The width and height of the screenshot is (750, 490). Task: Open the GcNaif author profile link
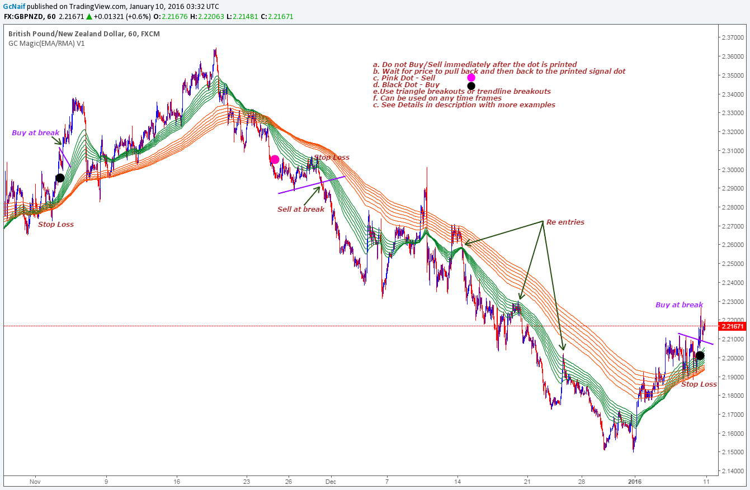(x=14, y=6)
